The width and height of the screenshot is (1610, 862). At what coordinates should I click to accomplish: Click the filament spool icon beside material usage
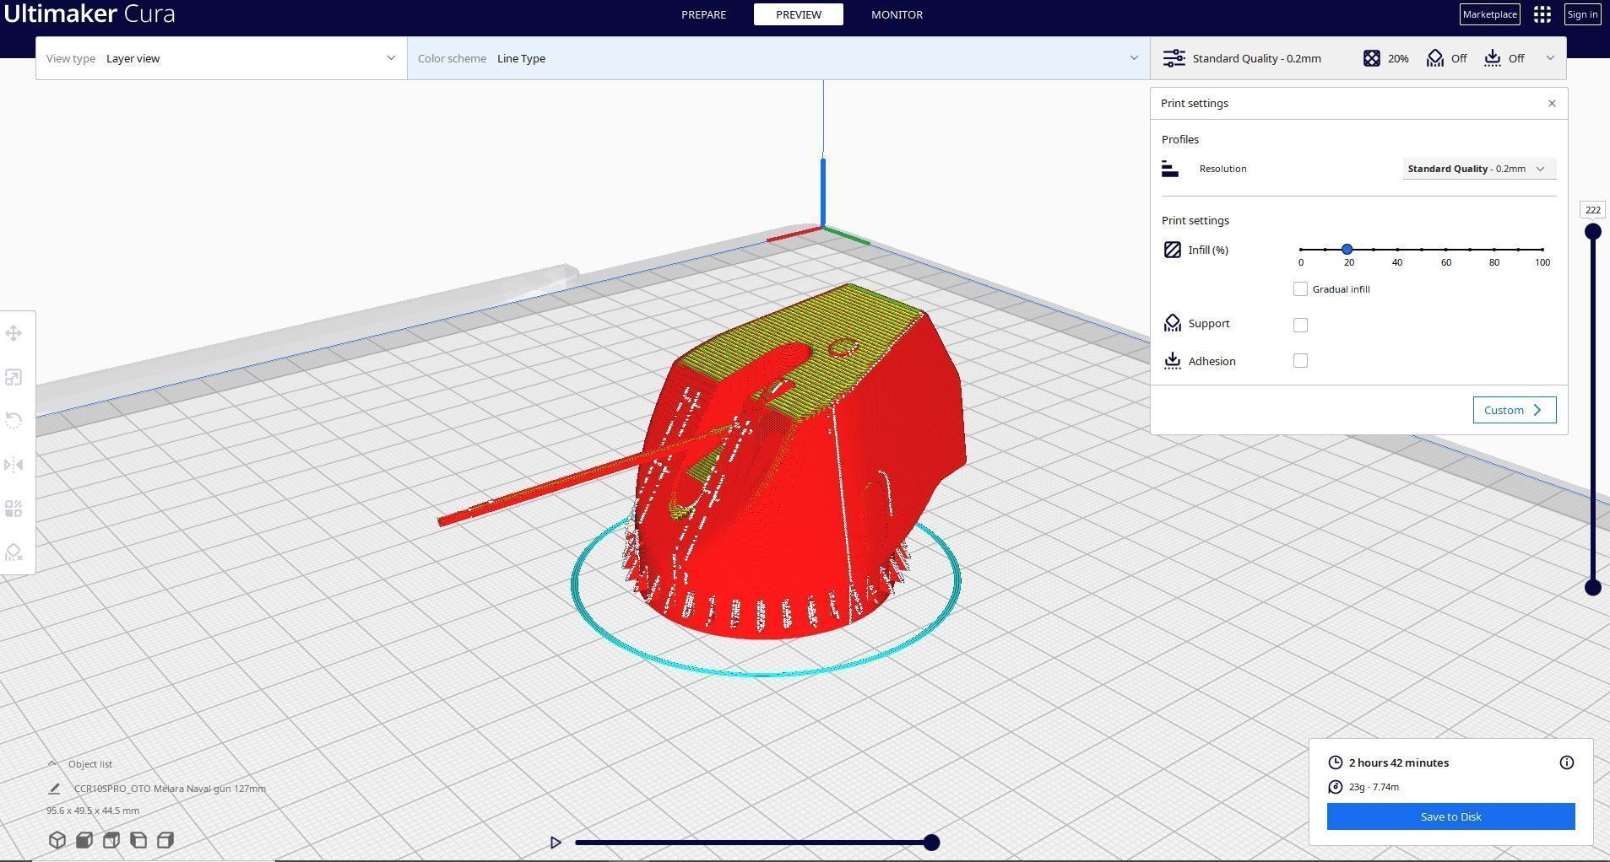tap(1335, 787)
